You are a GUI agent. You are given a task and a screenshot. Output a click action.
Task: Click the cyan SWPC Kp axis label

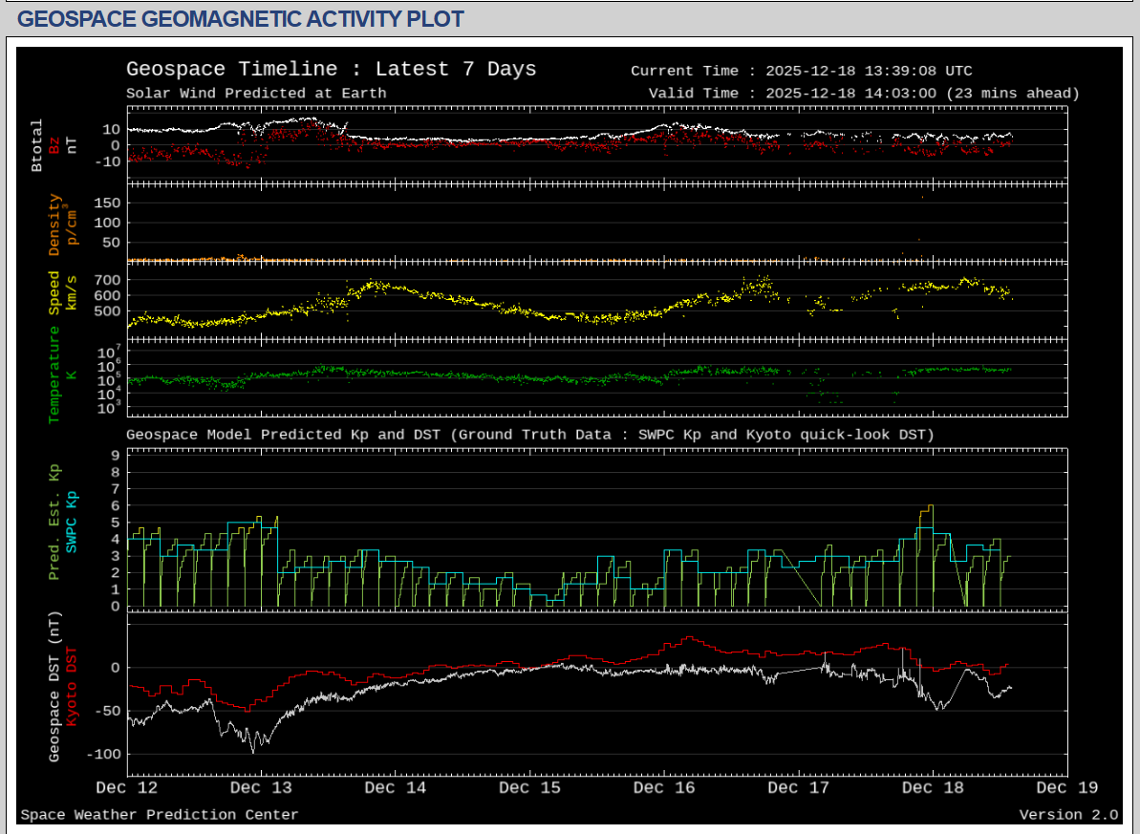click(x=71, y=522)
